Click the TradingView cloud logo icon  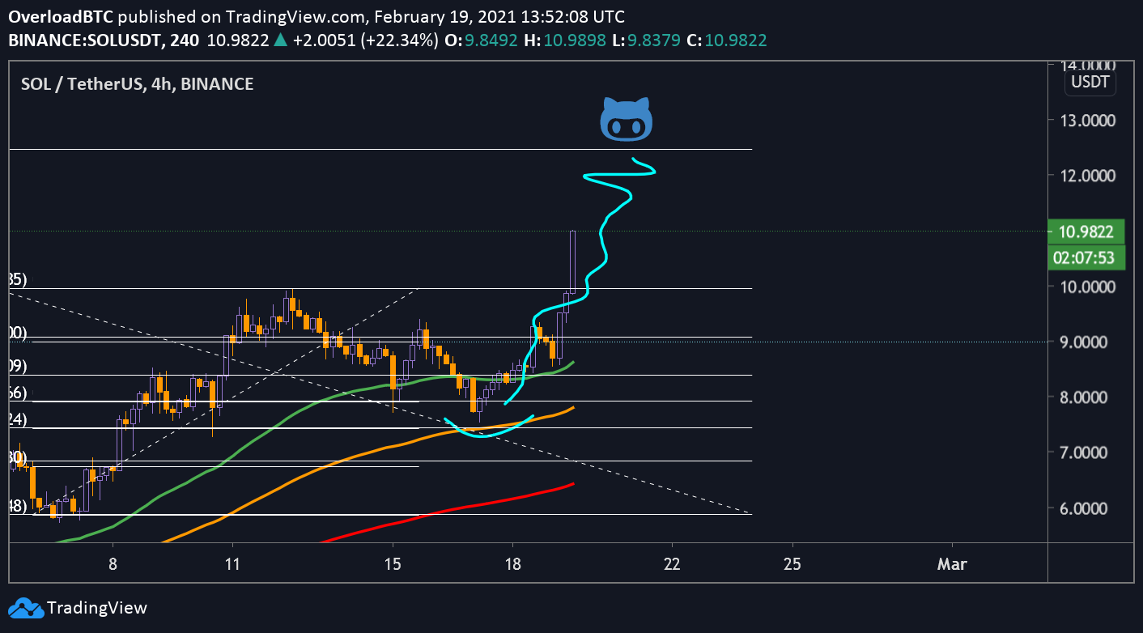pyautogui.click(x=25, y=608)
